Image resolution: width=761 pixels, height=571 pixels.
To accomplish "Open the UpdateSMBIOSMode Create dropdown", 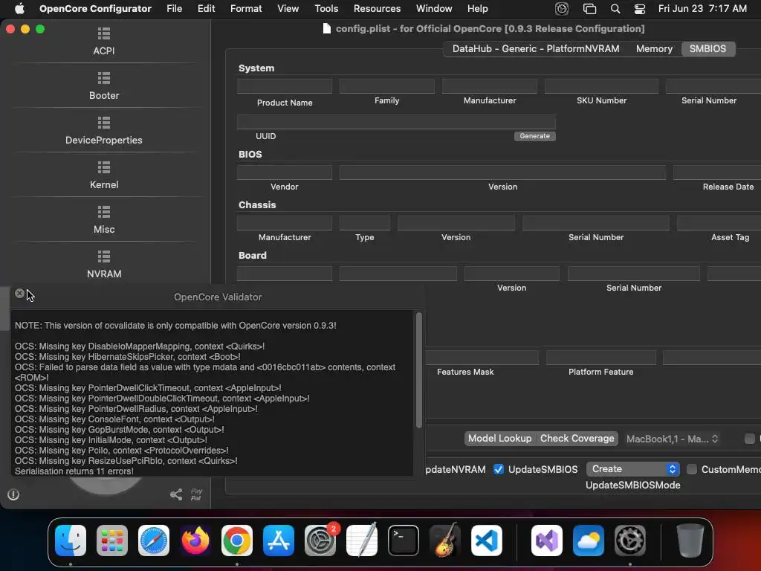I will pos(633,469).
